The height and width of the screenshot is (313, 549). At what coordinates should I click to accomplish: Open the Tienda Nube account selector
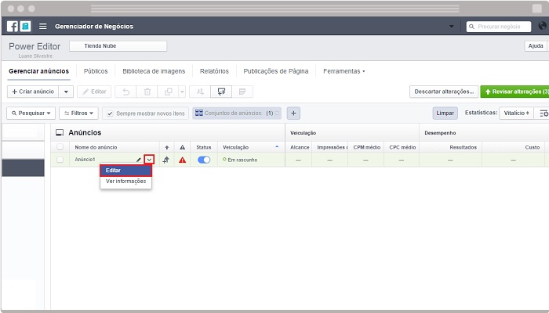(x=118, y=46)
